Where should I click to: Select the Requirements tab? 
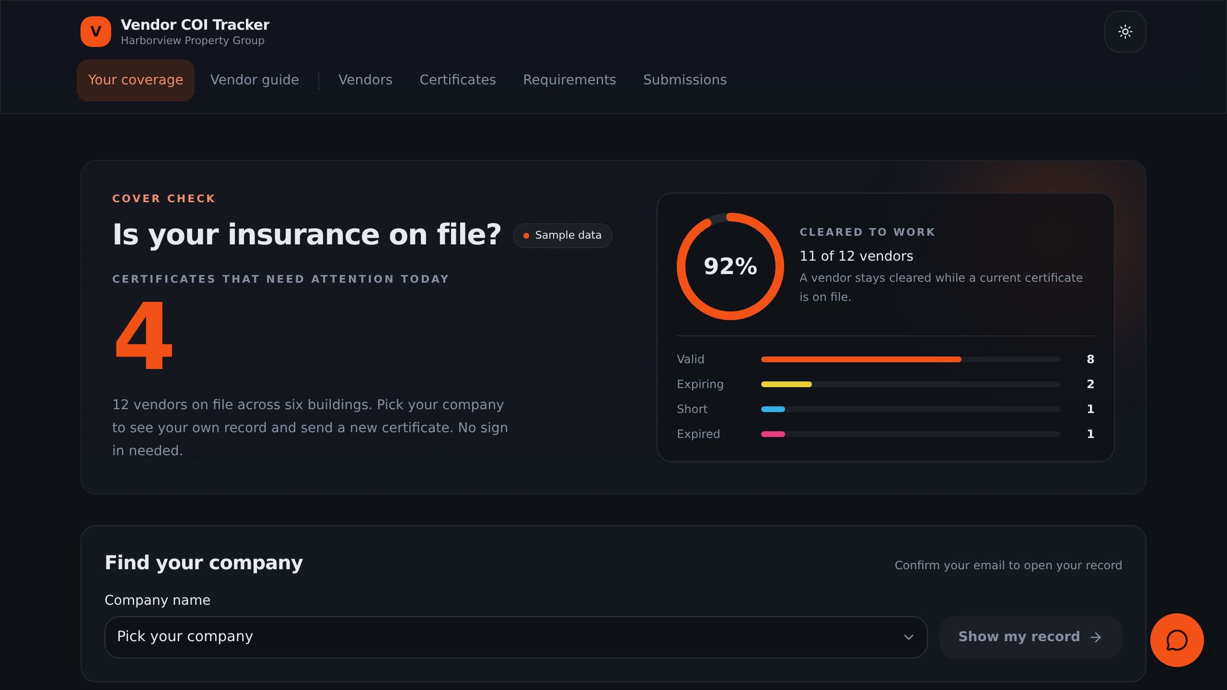click(x=569, y=80)
